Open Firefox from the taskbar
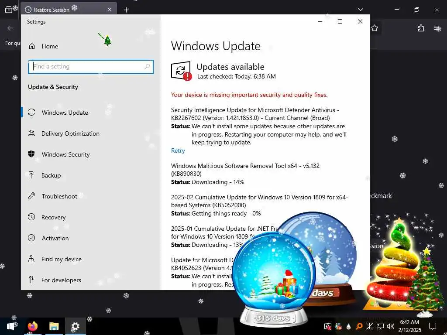 click(33, 326)
